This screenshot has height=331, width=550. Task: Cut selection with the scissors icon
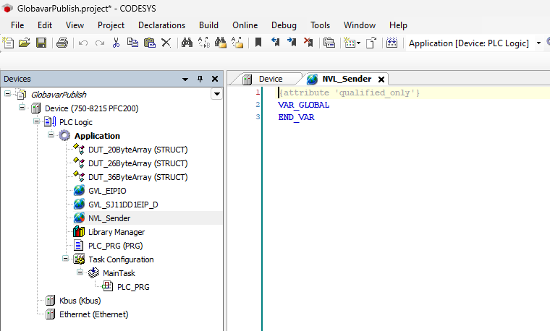click(116, 43)
